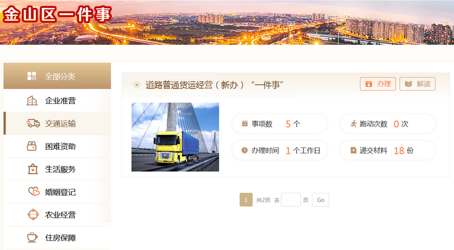Click the 全部分类 grid icon

pos(32,76)
